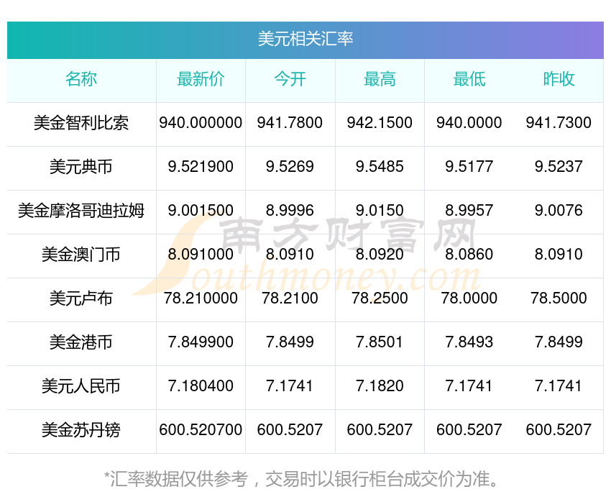Click latest price 940.000000
The width and height of the screenshot is (611, 502).
pyautogui.click(x=201, y=123)
